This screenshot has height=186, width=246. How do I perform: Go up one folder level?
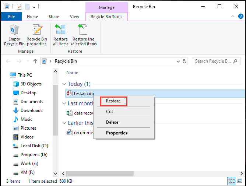point(35,61)
